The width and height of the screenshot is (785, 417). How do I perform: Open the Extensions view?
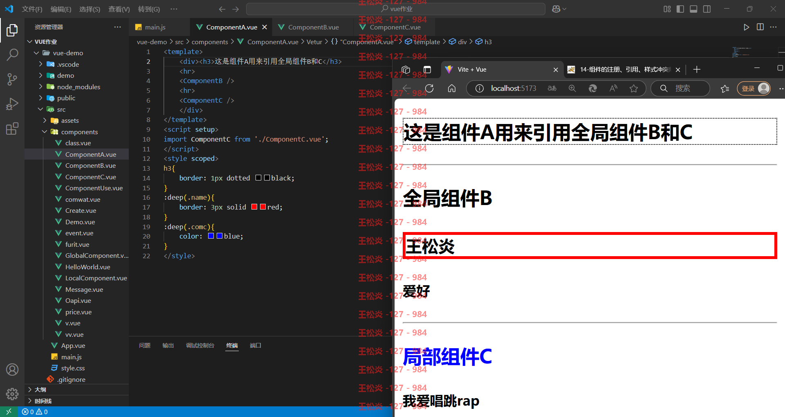12,128
